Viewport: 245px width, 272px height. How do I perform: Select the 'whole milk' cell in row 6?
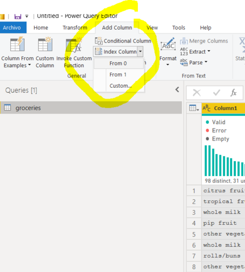[x=223, y=245]
